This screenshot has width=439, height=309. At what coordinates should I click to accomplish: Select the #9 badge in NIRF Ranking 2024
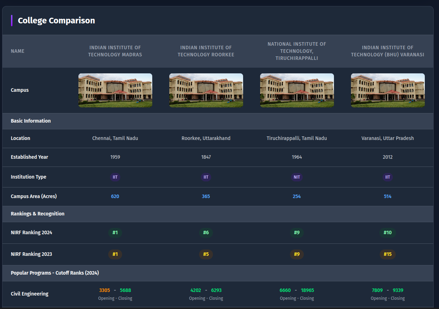coord(297,232)
